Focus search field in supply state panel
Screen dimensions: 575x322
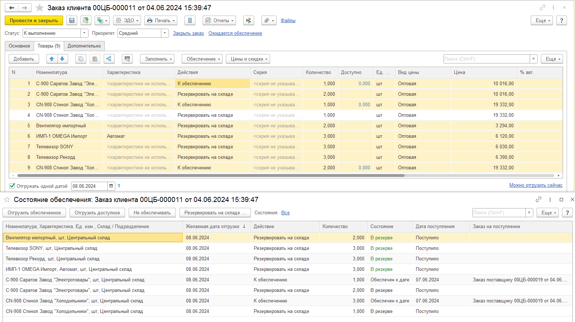point(499,212)
